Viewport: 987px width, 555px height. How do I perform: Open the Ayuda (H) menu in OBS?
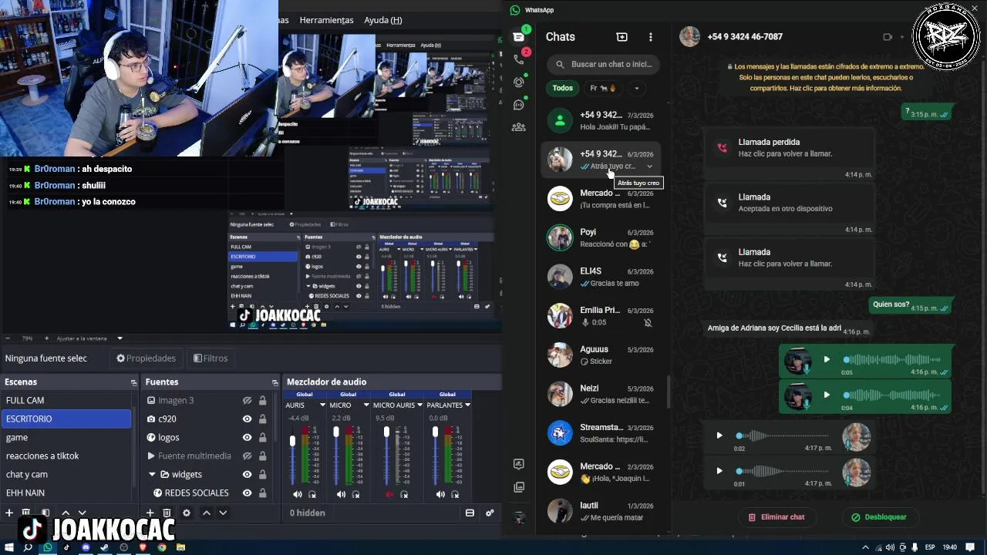tap(383, 20)
